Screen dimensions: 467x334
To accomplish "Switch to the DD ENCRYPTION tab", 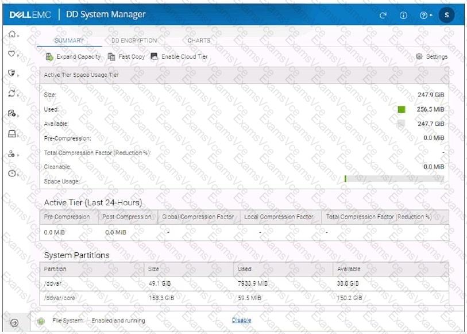I will pyautogui.click(x=134, y=40).
